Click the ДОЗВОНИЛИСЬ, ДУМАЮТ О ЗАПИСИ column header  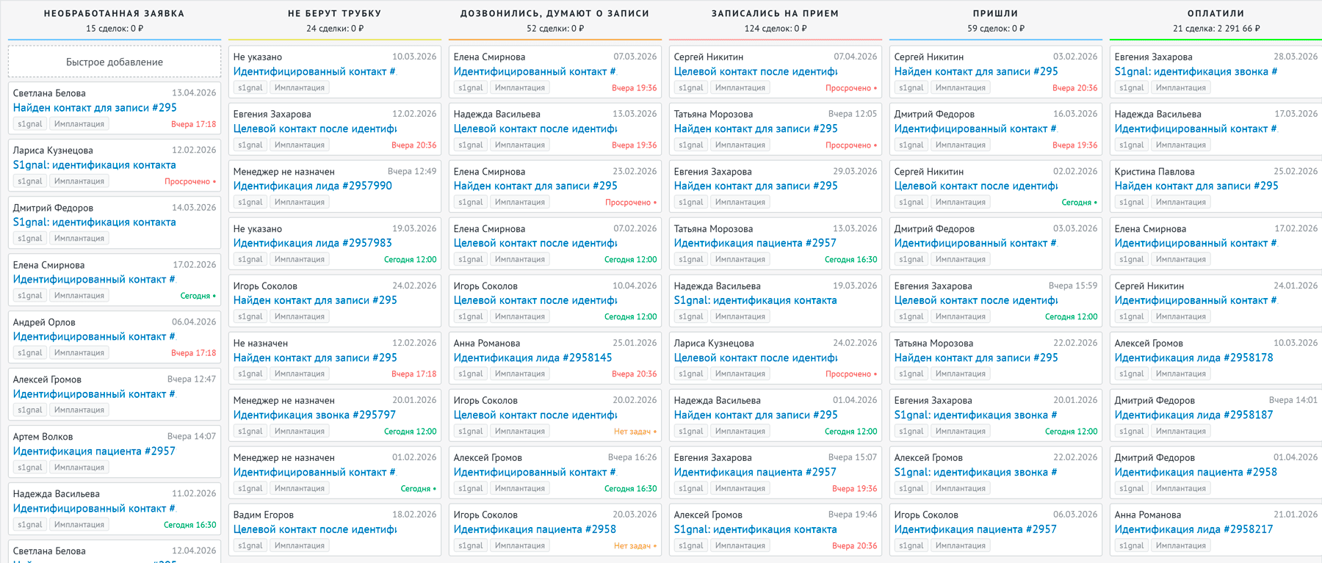pyautogui.click(x=555, y=13)
